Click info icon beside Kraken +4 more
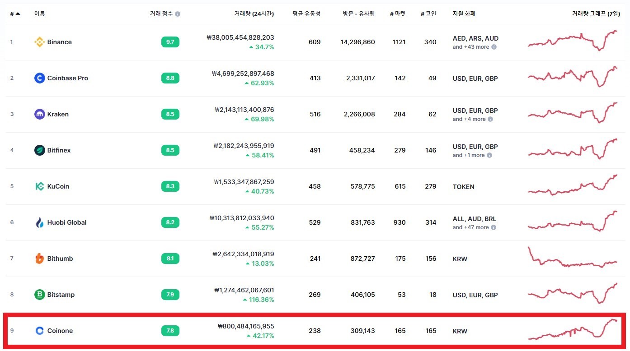This screenshot has height=351, width=630. click(x=490, y=119)
